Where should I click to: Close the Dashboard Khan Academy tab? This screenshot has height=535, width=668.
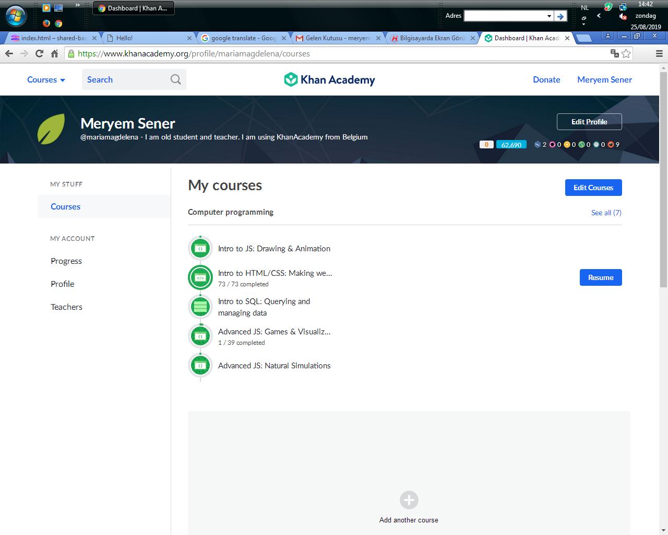[x=567, y=38]
